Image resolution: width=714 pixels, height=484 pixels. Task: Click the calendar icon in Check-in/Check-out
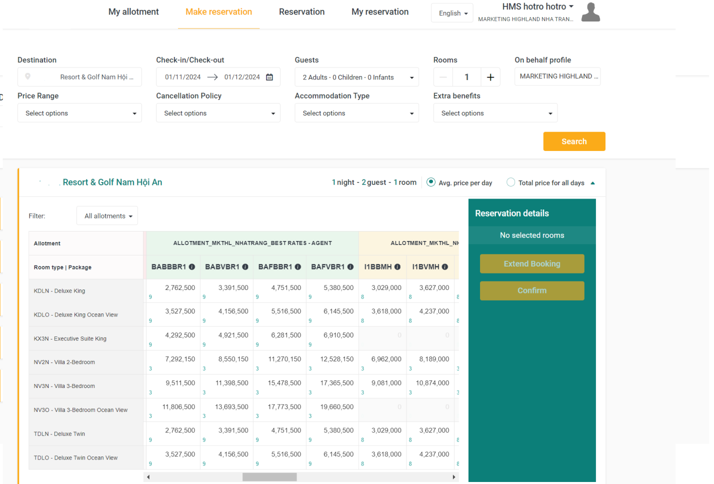(269, 77)
